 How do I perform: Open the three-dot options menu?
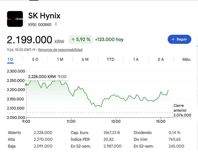pos(56,24)
